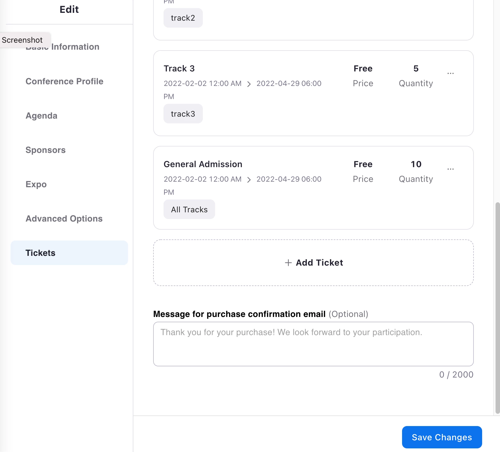Click the vertical scrollbar thumb
This screenshot has width=500, height=452.
[x=497, y=307]
